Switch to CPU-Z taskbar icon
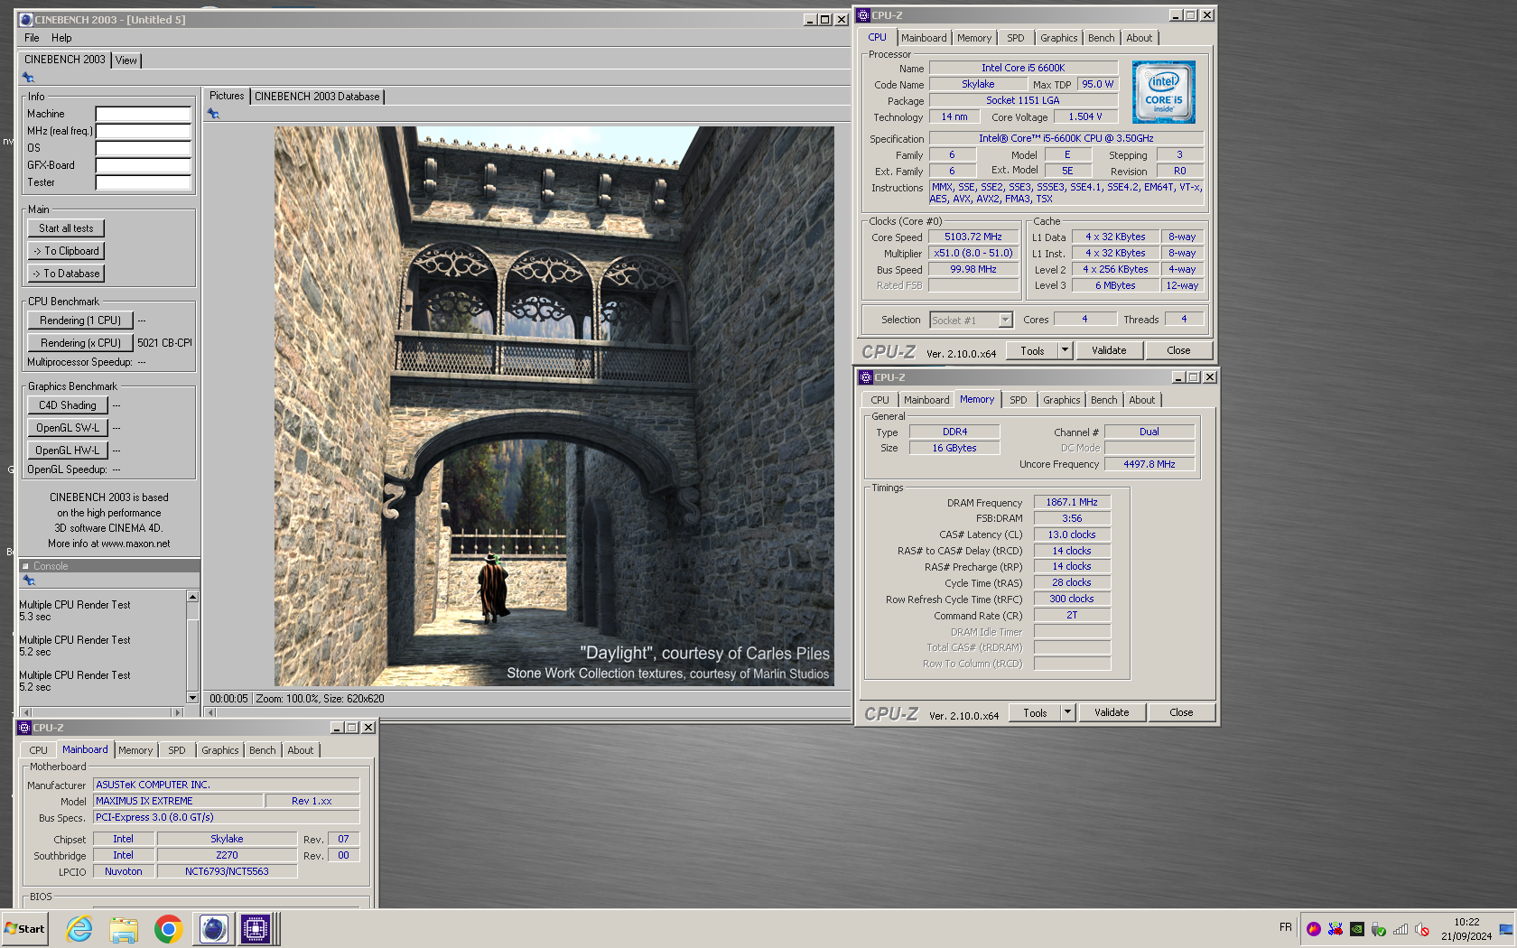 [256, 928]
